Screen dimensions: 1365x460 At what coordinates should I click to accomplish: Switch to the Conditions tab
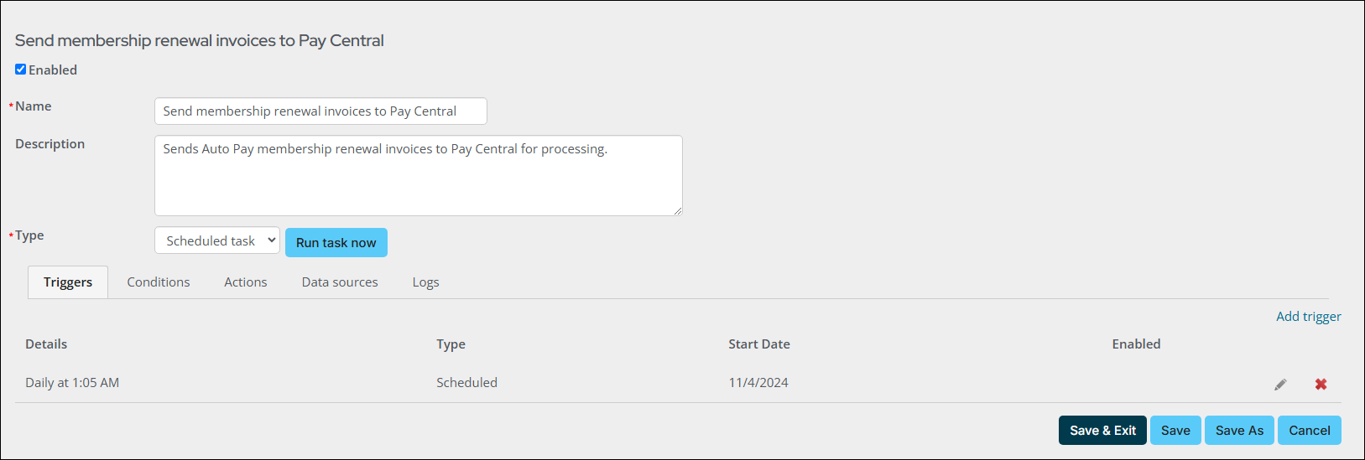pyautogui.click(x=159, y=282)
